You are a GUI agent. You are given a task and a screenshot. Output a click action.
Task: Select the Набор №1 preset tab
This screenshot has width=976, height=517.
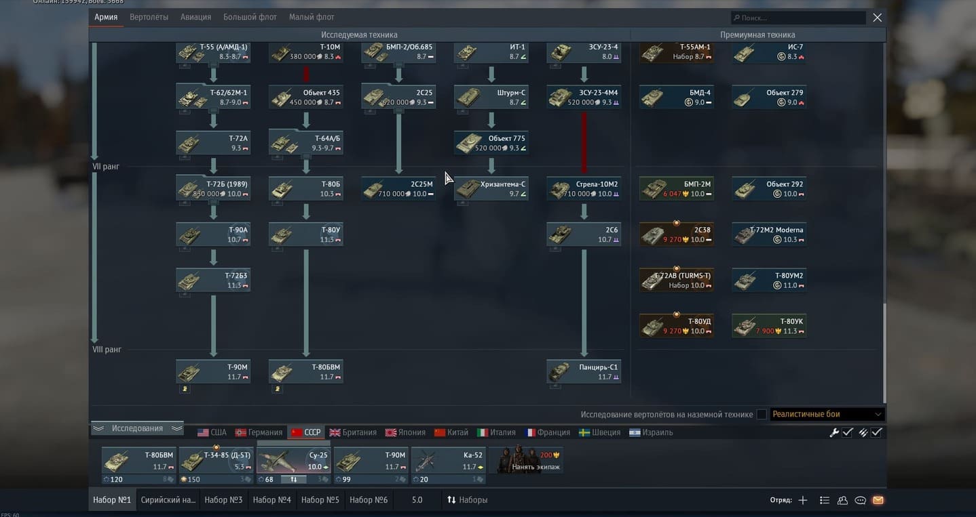tap(112, 500)
